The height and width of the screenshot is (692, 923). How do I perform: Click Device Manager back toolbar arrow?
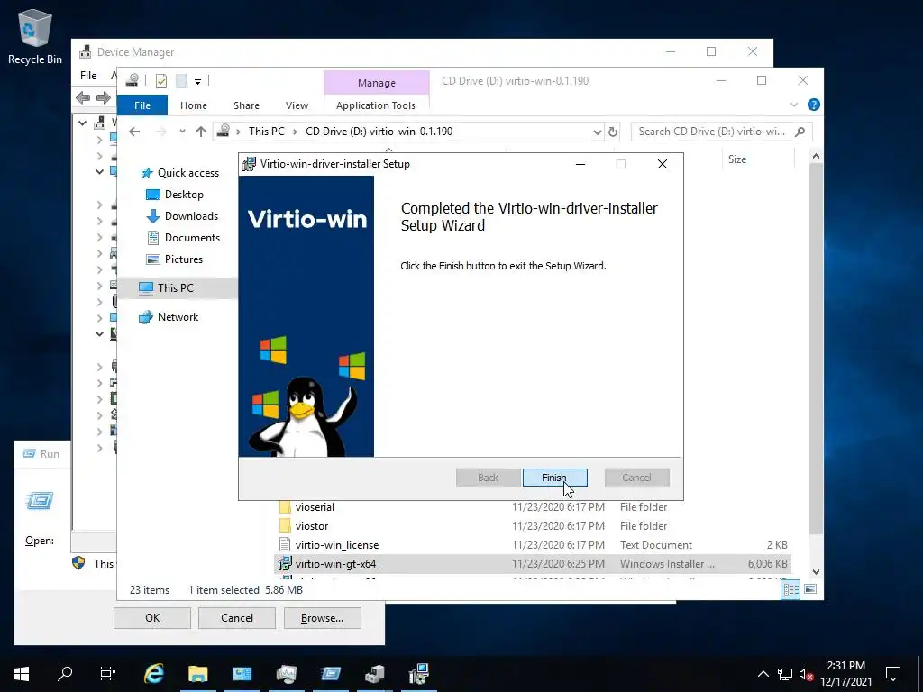coord(83,97)
